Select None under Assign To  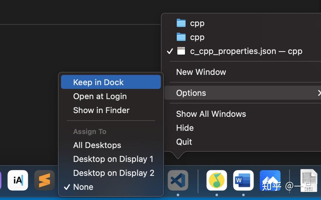[83, 187]
